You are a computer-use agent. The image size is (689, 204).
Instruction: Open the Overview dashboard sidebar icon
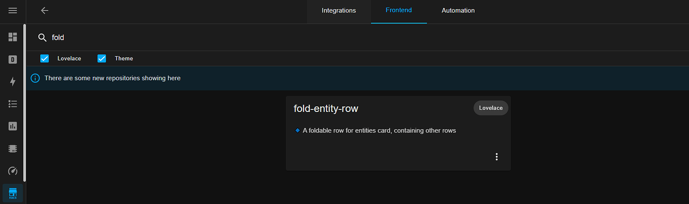pos(13,37)
